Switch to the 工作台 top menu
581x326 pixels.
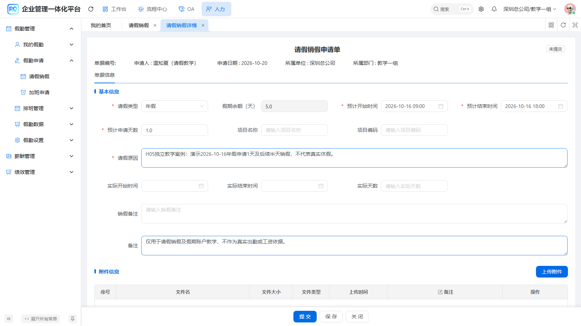[114, 9]
